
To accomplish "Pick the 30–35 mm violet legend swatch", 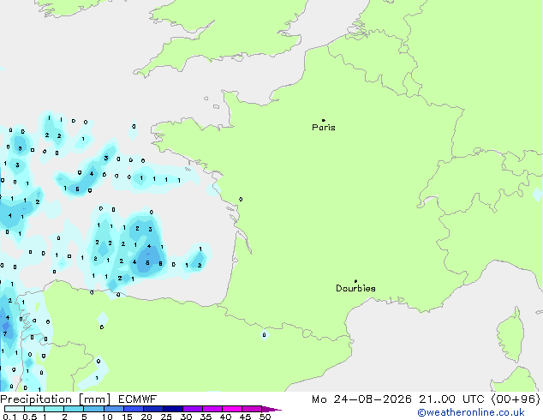I will pos(193,409).
